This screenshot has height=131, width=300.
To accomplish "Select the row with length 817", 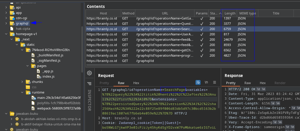I will pos(193,35).
